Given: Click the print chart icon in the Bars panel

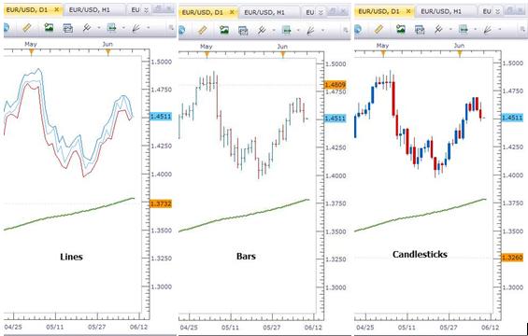Looking at the screenshot, I should tap(243, 31).
